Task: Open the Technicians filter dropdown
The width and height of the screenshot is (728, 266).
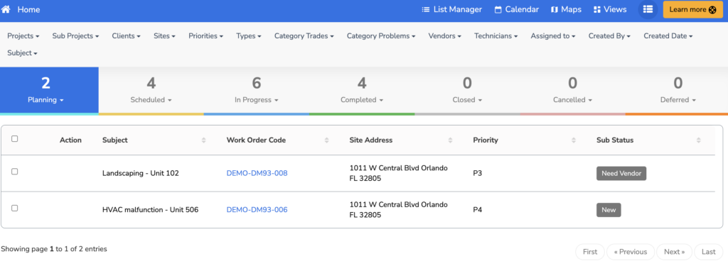Action: tap(496, 35)
